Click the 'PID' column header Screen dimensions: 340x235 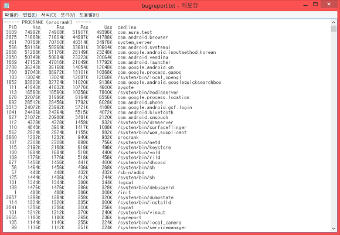(x=12, y=28)
